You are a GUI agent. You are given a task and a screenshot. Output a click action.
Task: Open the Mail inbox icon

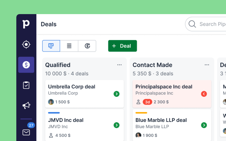coord(26,132)
